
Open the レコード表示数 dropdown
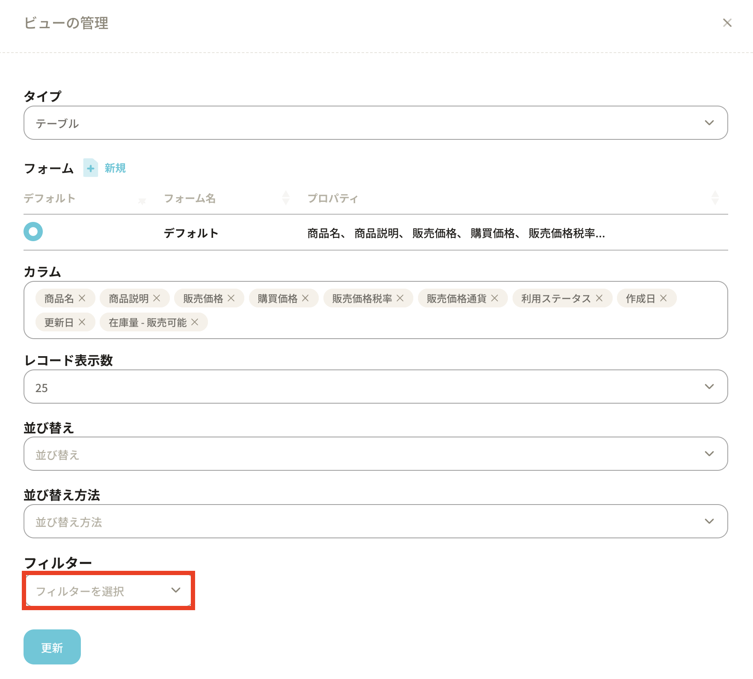tap(375, 387)
